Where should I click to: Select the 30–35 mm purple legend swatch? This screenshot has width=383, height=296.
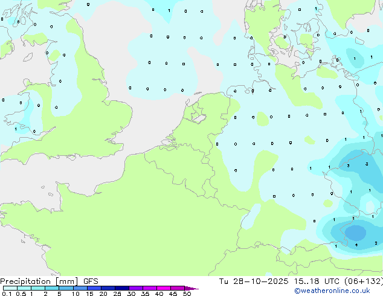[x=136, y=288]
